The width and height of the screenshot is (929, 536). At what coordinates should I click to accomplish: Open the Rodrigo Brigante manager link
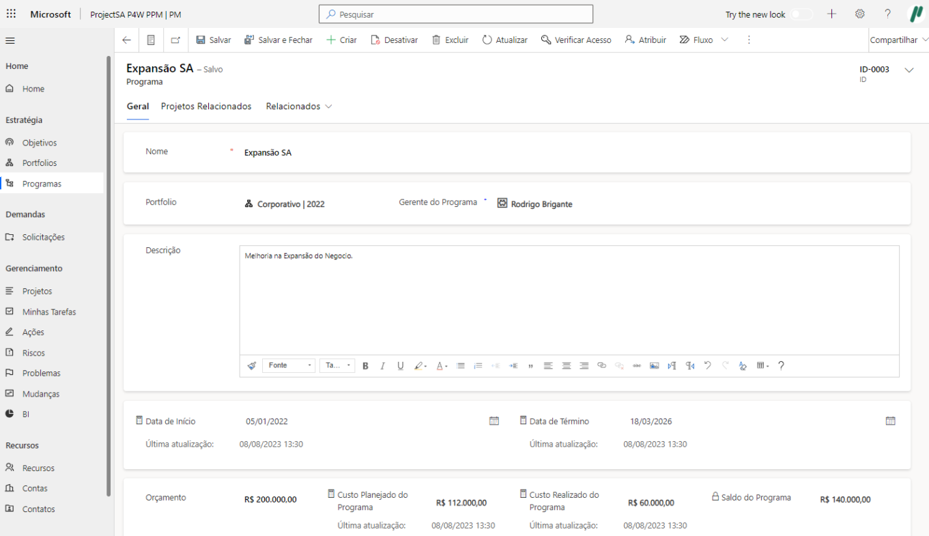pos(541,204)
